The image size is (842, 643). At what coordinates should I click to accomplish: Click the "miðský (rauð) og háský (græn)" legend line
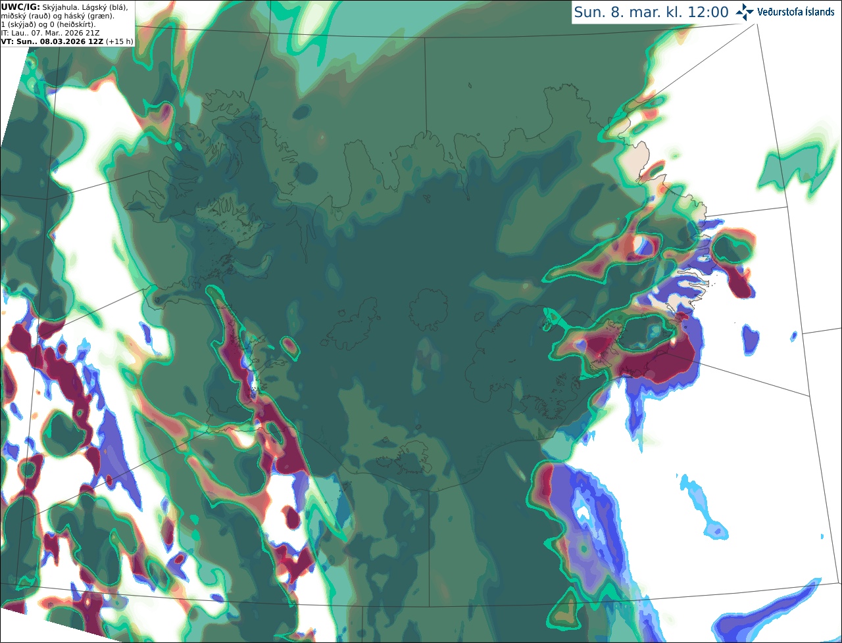point(58,16)
